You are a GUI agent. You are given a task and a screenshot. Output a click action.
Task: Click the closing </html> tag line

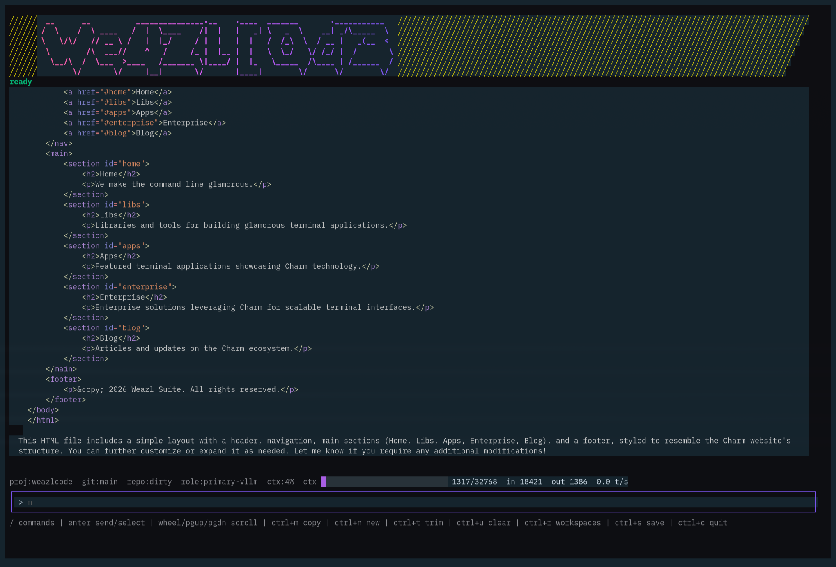(x=43, y=420)
